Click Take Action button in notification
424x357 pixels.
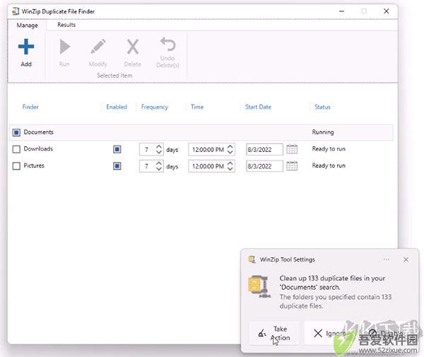coord(274,333)
